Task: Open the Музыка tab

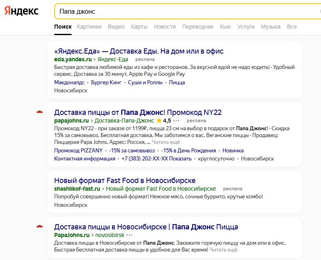Action: point(270,27)
